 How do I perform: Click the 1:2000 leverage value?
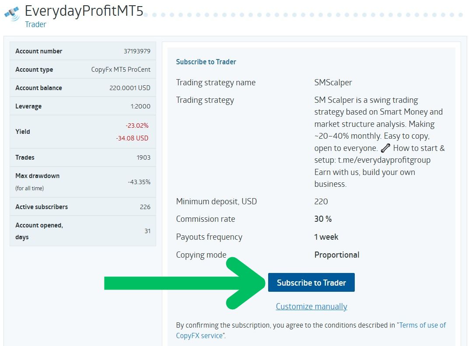coord(140,106)
